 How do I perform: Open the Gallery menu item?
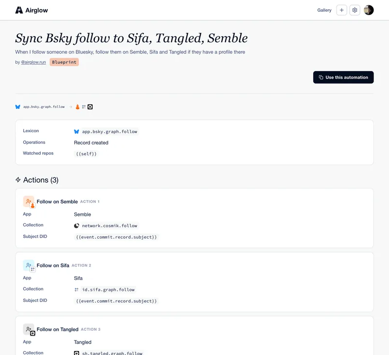click(x=324, y=10)
